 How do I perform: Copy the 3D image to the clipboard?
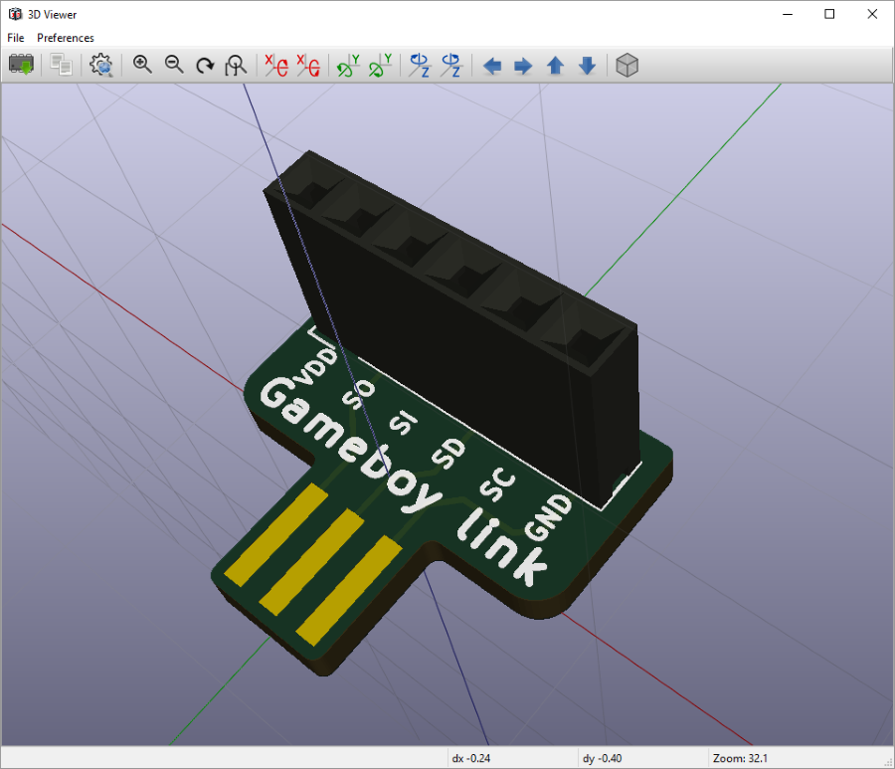(61, 65)
